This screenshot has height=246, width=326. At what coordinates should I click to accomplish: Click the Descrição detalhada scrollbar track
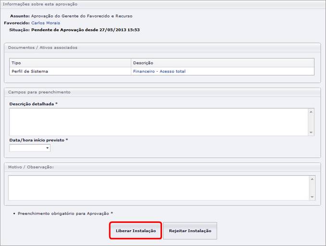coord(311,122)
